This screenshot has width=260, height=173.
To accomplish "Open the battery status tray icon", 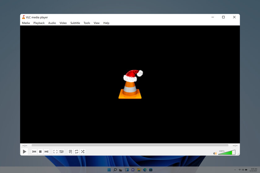I will coord(246,170).
